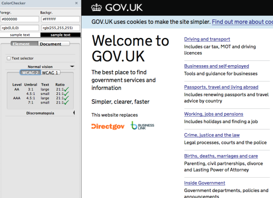Click the foreground rgb(0,0,0) field
Image resolution: width=273 pixels, height=198 pixels.
click(x=20, y=28)
